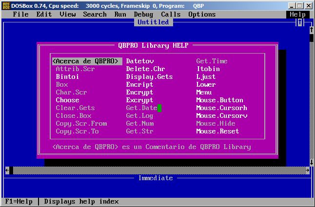Image resolution: width=315 pixels, height=207 pixels.
Task: Open the Help menu
Action: click(297, 14)
